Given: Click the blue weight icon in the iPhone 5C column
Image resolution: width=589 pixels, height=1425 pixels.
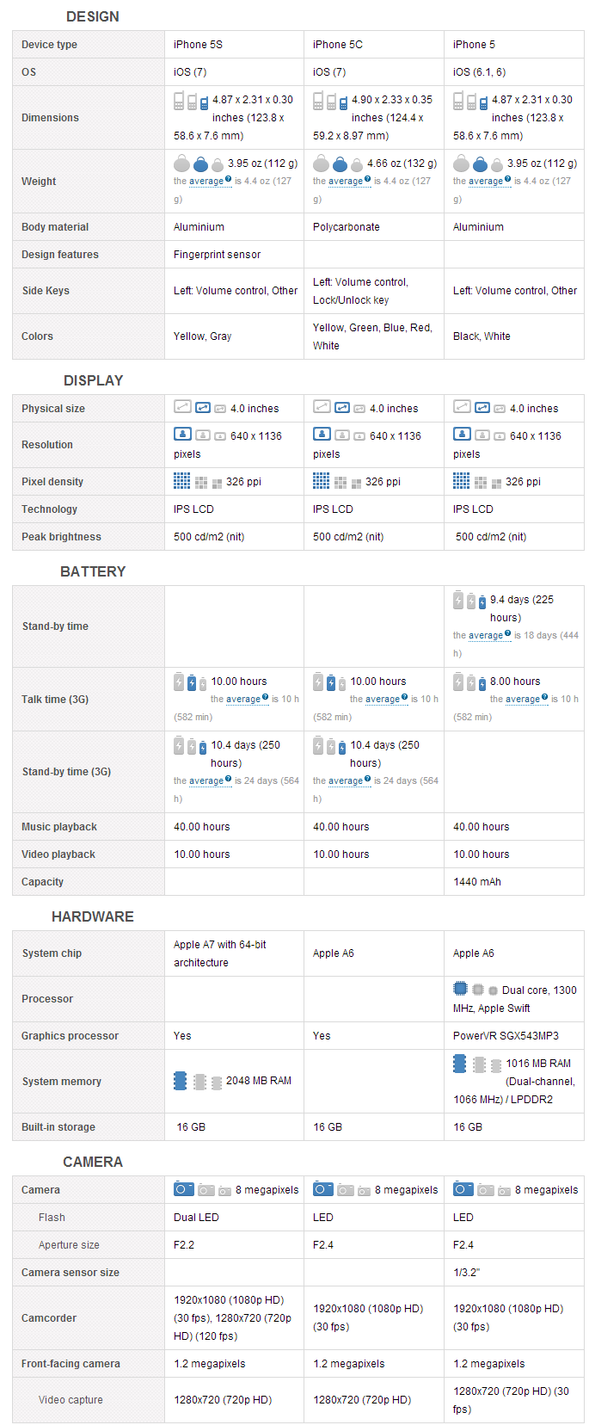Looking at the screenshot, I should [x=340, y=164].
